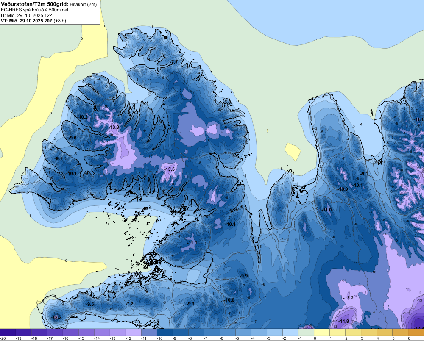This screenshot has width=424, height=341.
Task: Click the -10.0 temperature label
Action: click(229, 300)
